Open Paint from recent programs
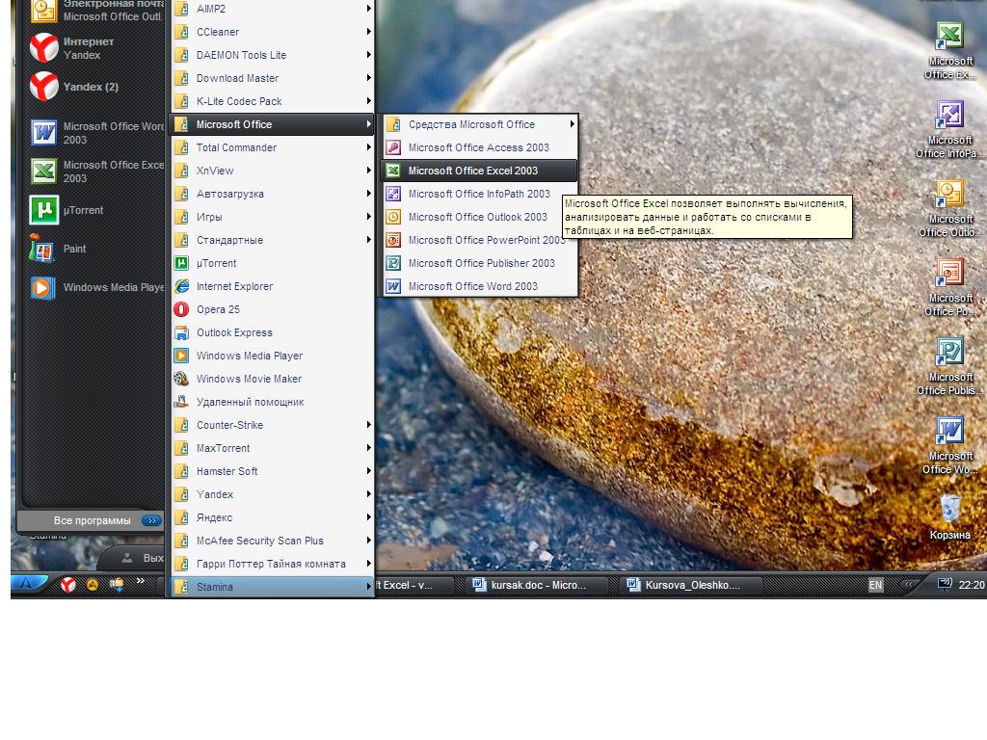Image resolution: width=987 pixels, height=740 pixels. point(94,249)
